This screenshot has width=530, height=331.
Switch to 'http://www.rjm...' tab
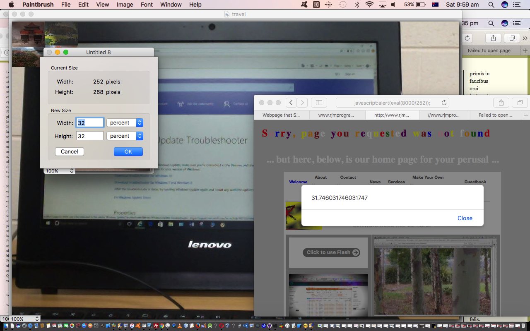392,115
